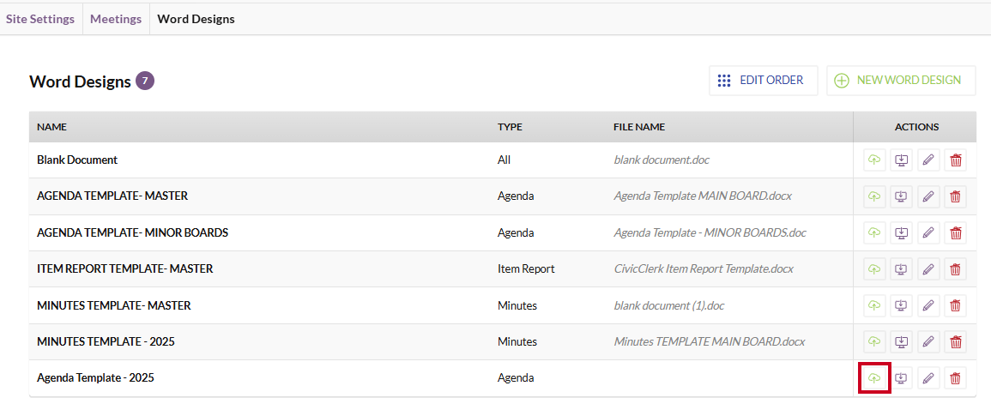
Task: Upload file for AGENDA TEMPLATE- MASTER
Action: coord(874,196)
